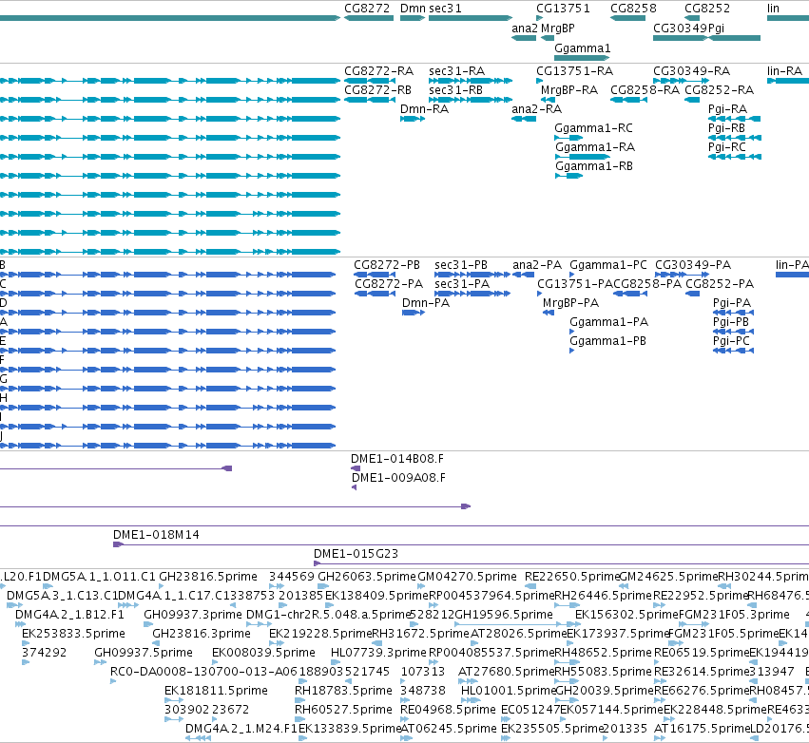Select protein lin-PA
This screenshot has width=809, height=743.
click(792, 264)
